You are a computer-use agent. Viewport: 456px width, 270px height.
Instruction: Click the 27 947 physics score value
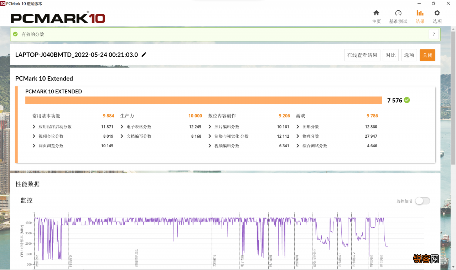tap(371, 136)
